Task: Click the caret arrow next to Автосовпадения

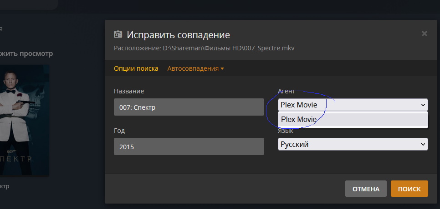Action: [222, 69]
